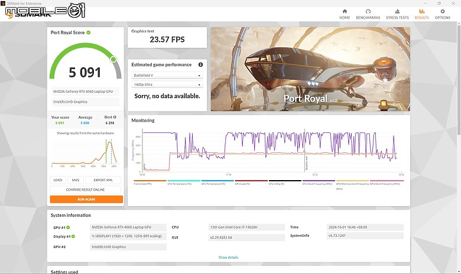Click the NVIDIA GeForce RTX 4060 Laptop GPU score label

[85, 92]
